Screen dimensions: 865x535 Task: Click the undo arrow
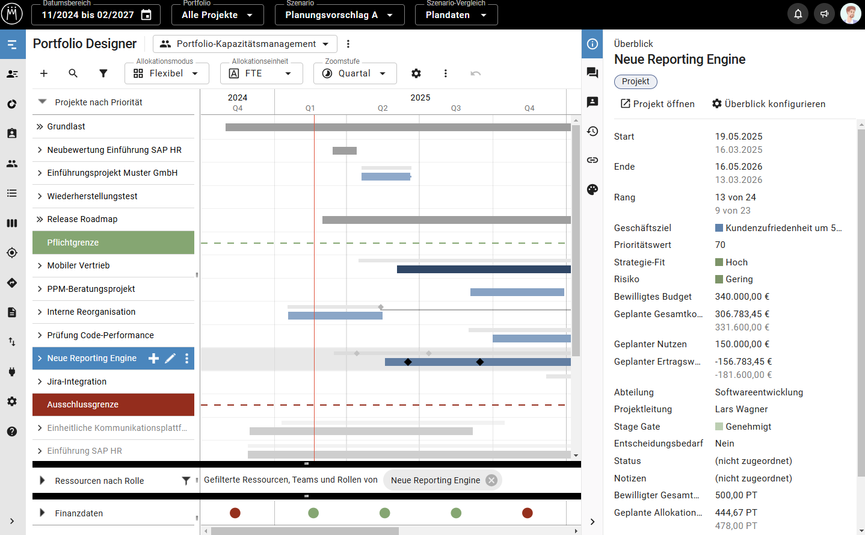[x=475, y=73]
